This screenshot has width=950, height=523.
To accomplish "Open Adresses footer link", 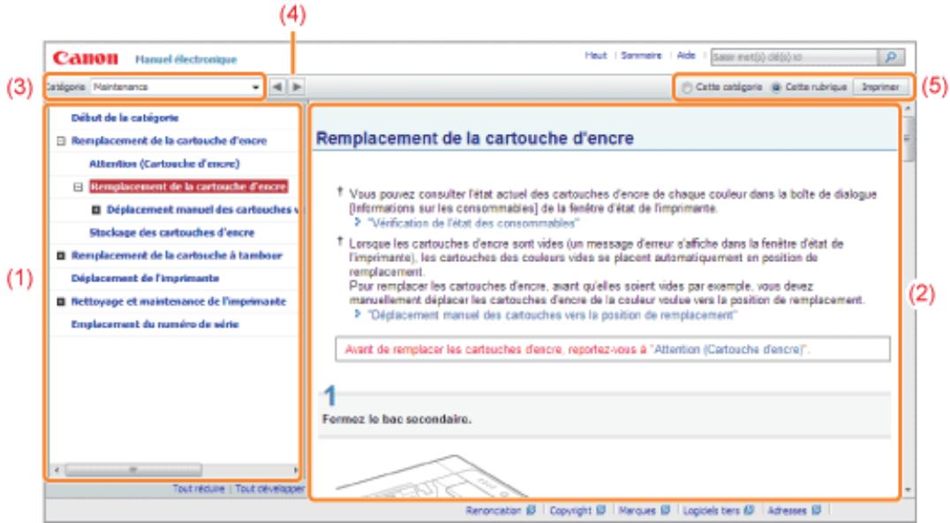I will 787,511.
